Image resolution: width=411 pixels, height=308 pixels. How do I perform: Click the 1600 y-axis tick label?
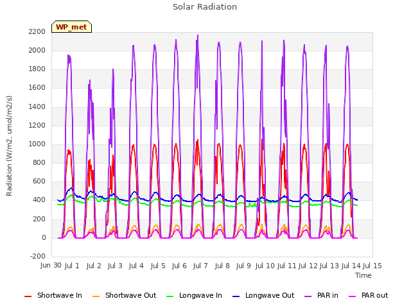pos(37,88)
